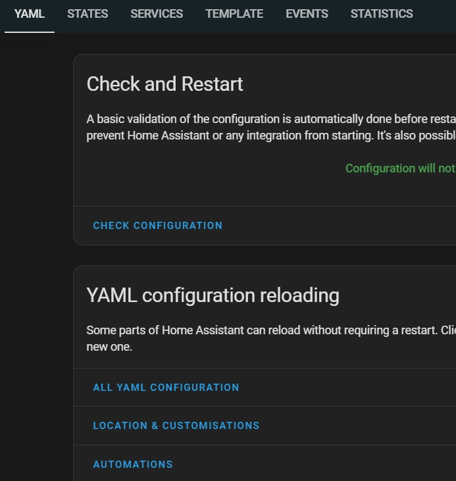The height and width of the screenshot is (481, 456).
Task: Reload ALL YAML CONFIGURATION
Action: point(166,388)
